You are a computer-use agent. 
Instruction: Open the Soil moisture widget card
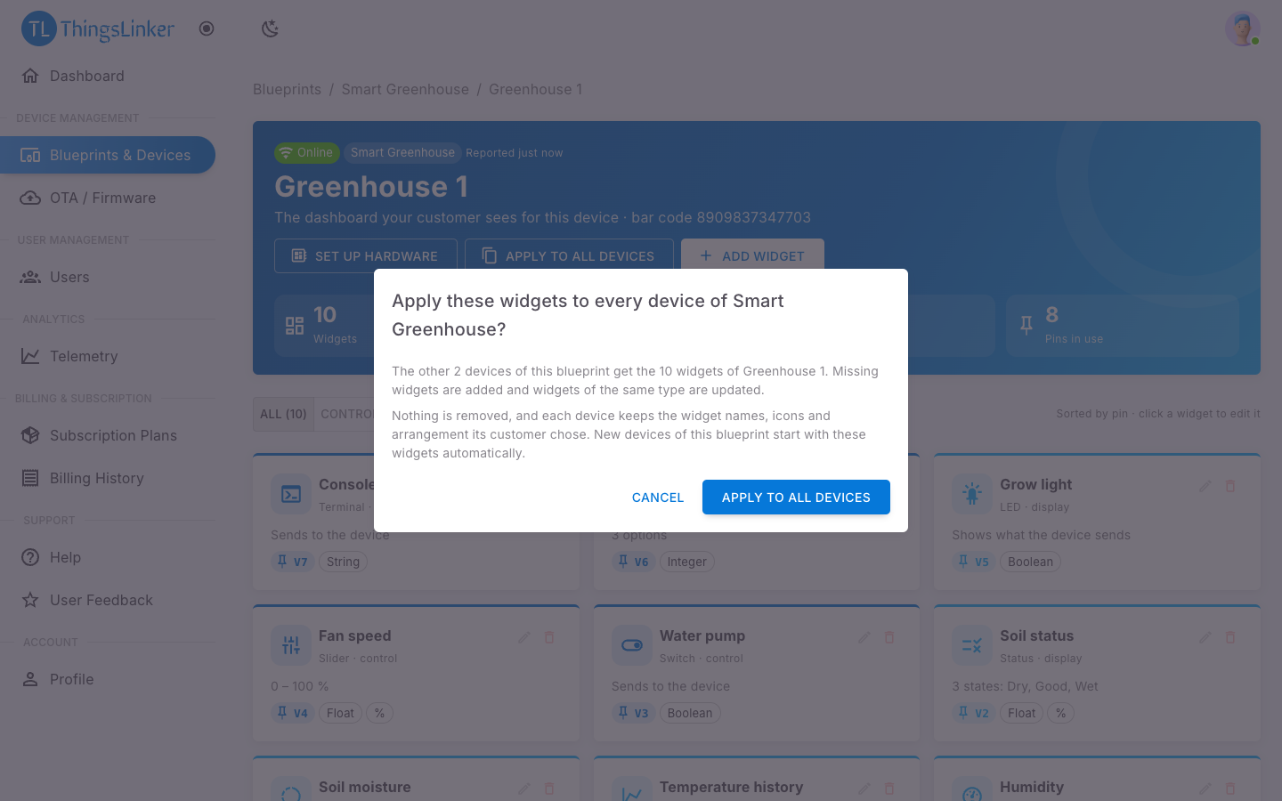416,779
